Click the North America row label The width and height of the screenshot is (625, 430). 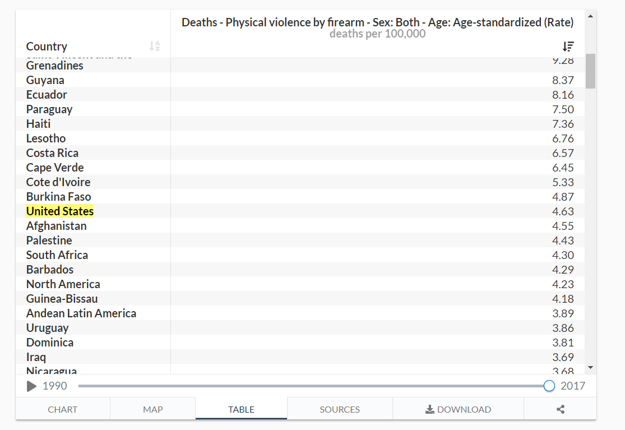click(63, 284)
